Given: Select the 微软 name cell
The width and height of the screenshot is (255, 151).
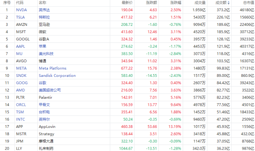Looking at the screenshot, I should coord(42,32).
